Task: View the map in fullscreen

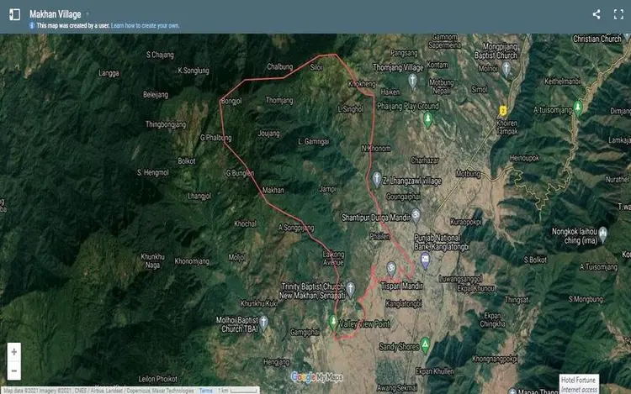Action: coord(618,14)
